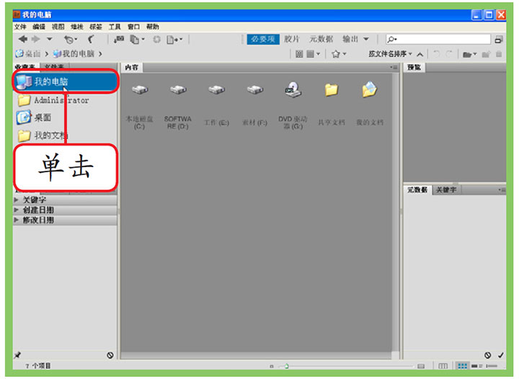The image size is (519, 379).
Task: Open the 工具 menu
Action: click(115, 27)
